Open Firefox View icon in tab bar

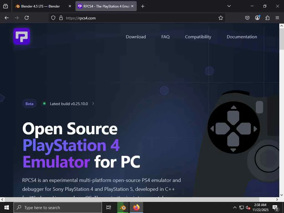(6, 6)
